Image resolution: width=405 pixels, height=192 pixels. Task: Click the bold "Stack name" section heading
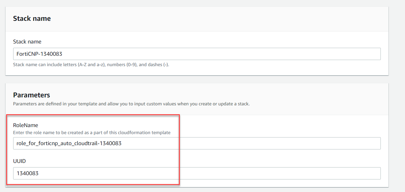32,18
